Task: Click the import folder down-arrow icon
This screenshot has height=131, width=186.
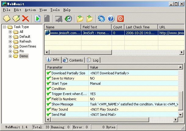Action: (x=80, y=19)
